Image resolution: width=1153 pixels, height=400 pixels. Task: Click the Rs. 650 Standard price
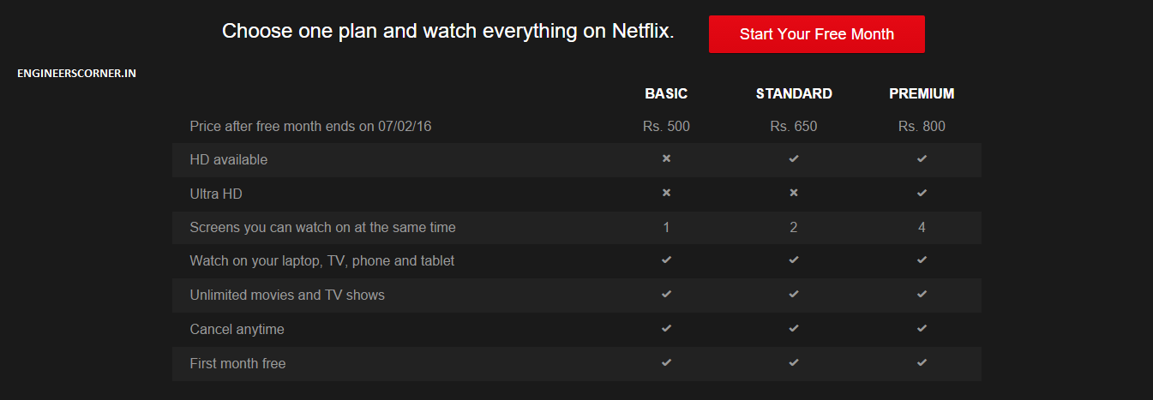click(794, 126)
